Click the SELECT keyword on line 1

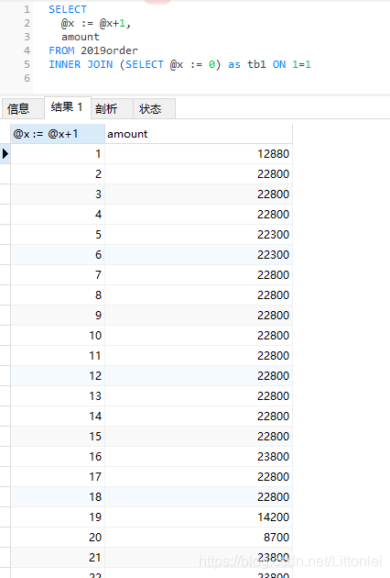[x=68, y=9]
